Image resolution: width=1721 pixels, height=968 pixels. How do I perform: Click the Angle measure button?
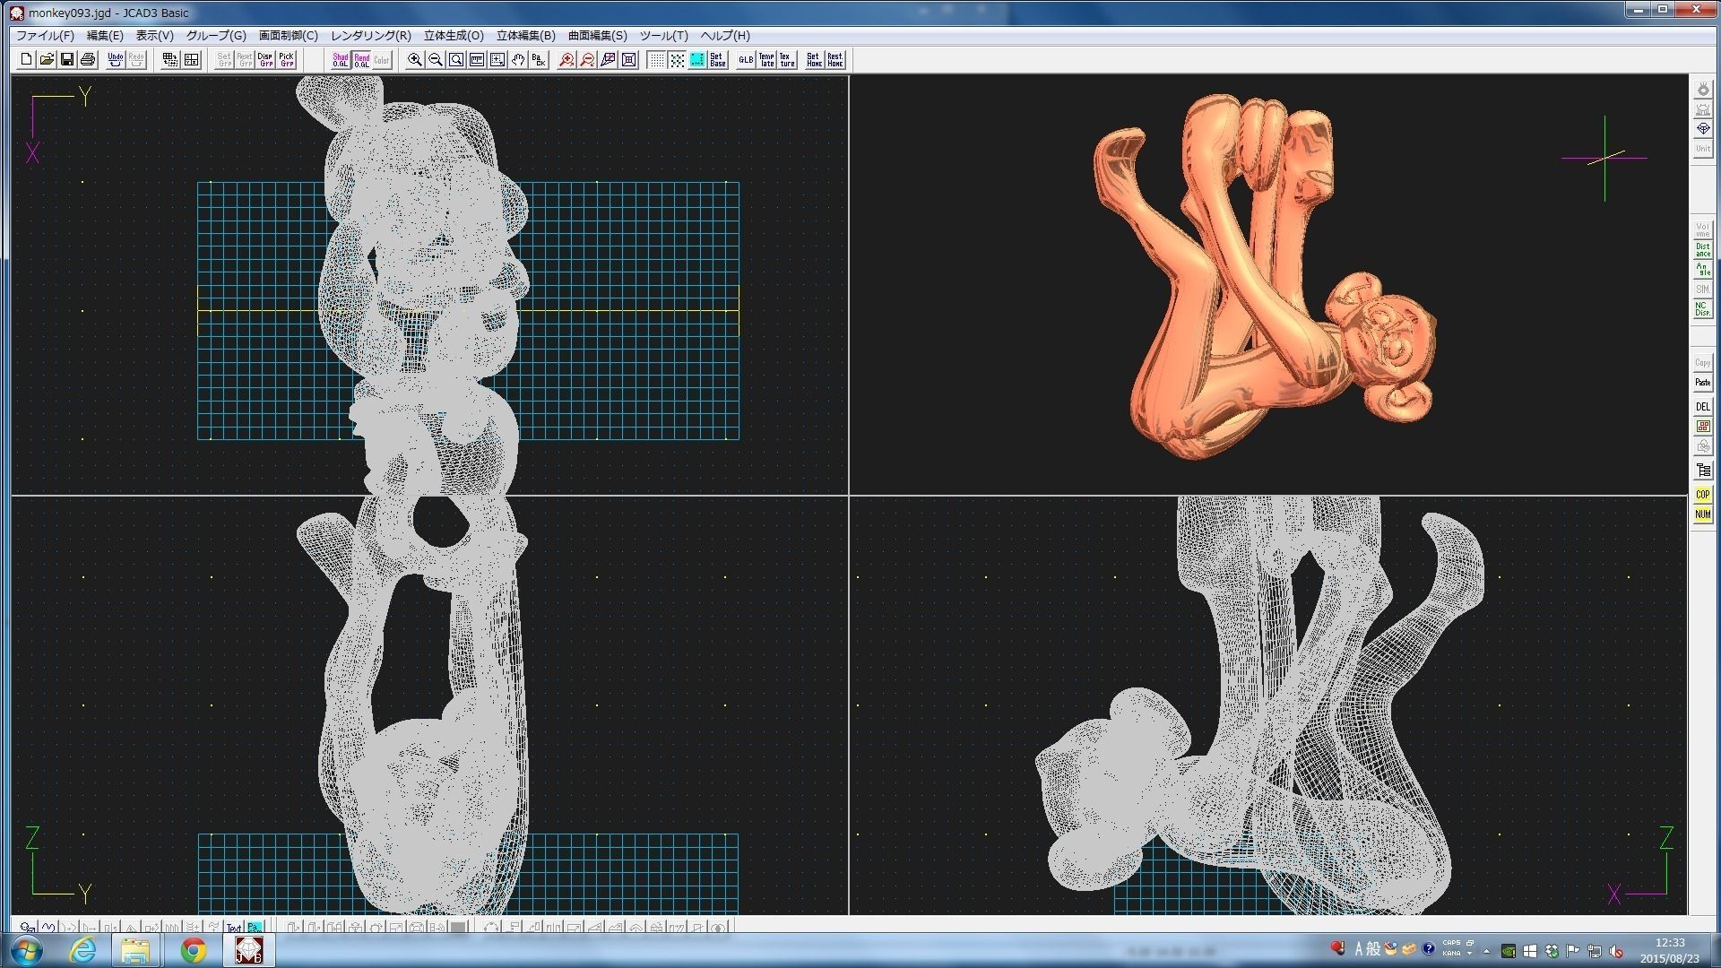(1702, 270)
